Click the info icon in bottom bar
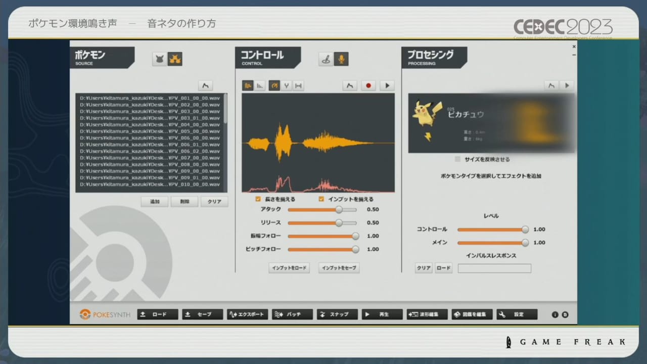Image resolution: width=647 pixels, height=364 pixels. coord(555,314)
